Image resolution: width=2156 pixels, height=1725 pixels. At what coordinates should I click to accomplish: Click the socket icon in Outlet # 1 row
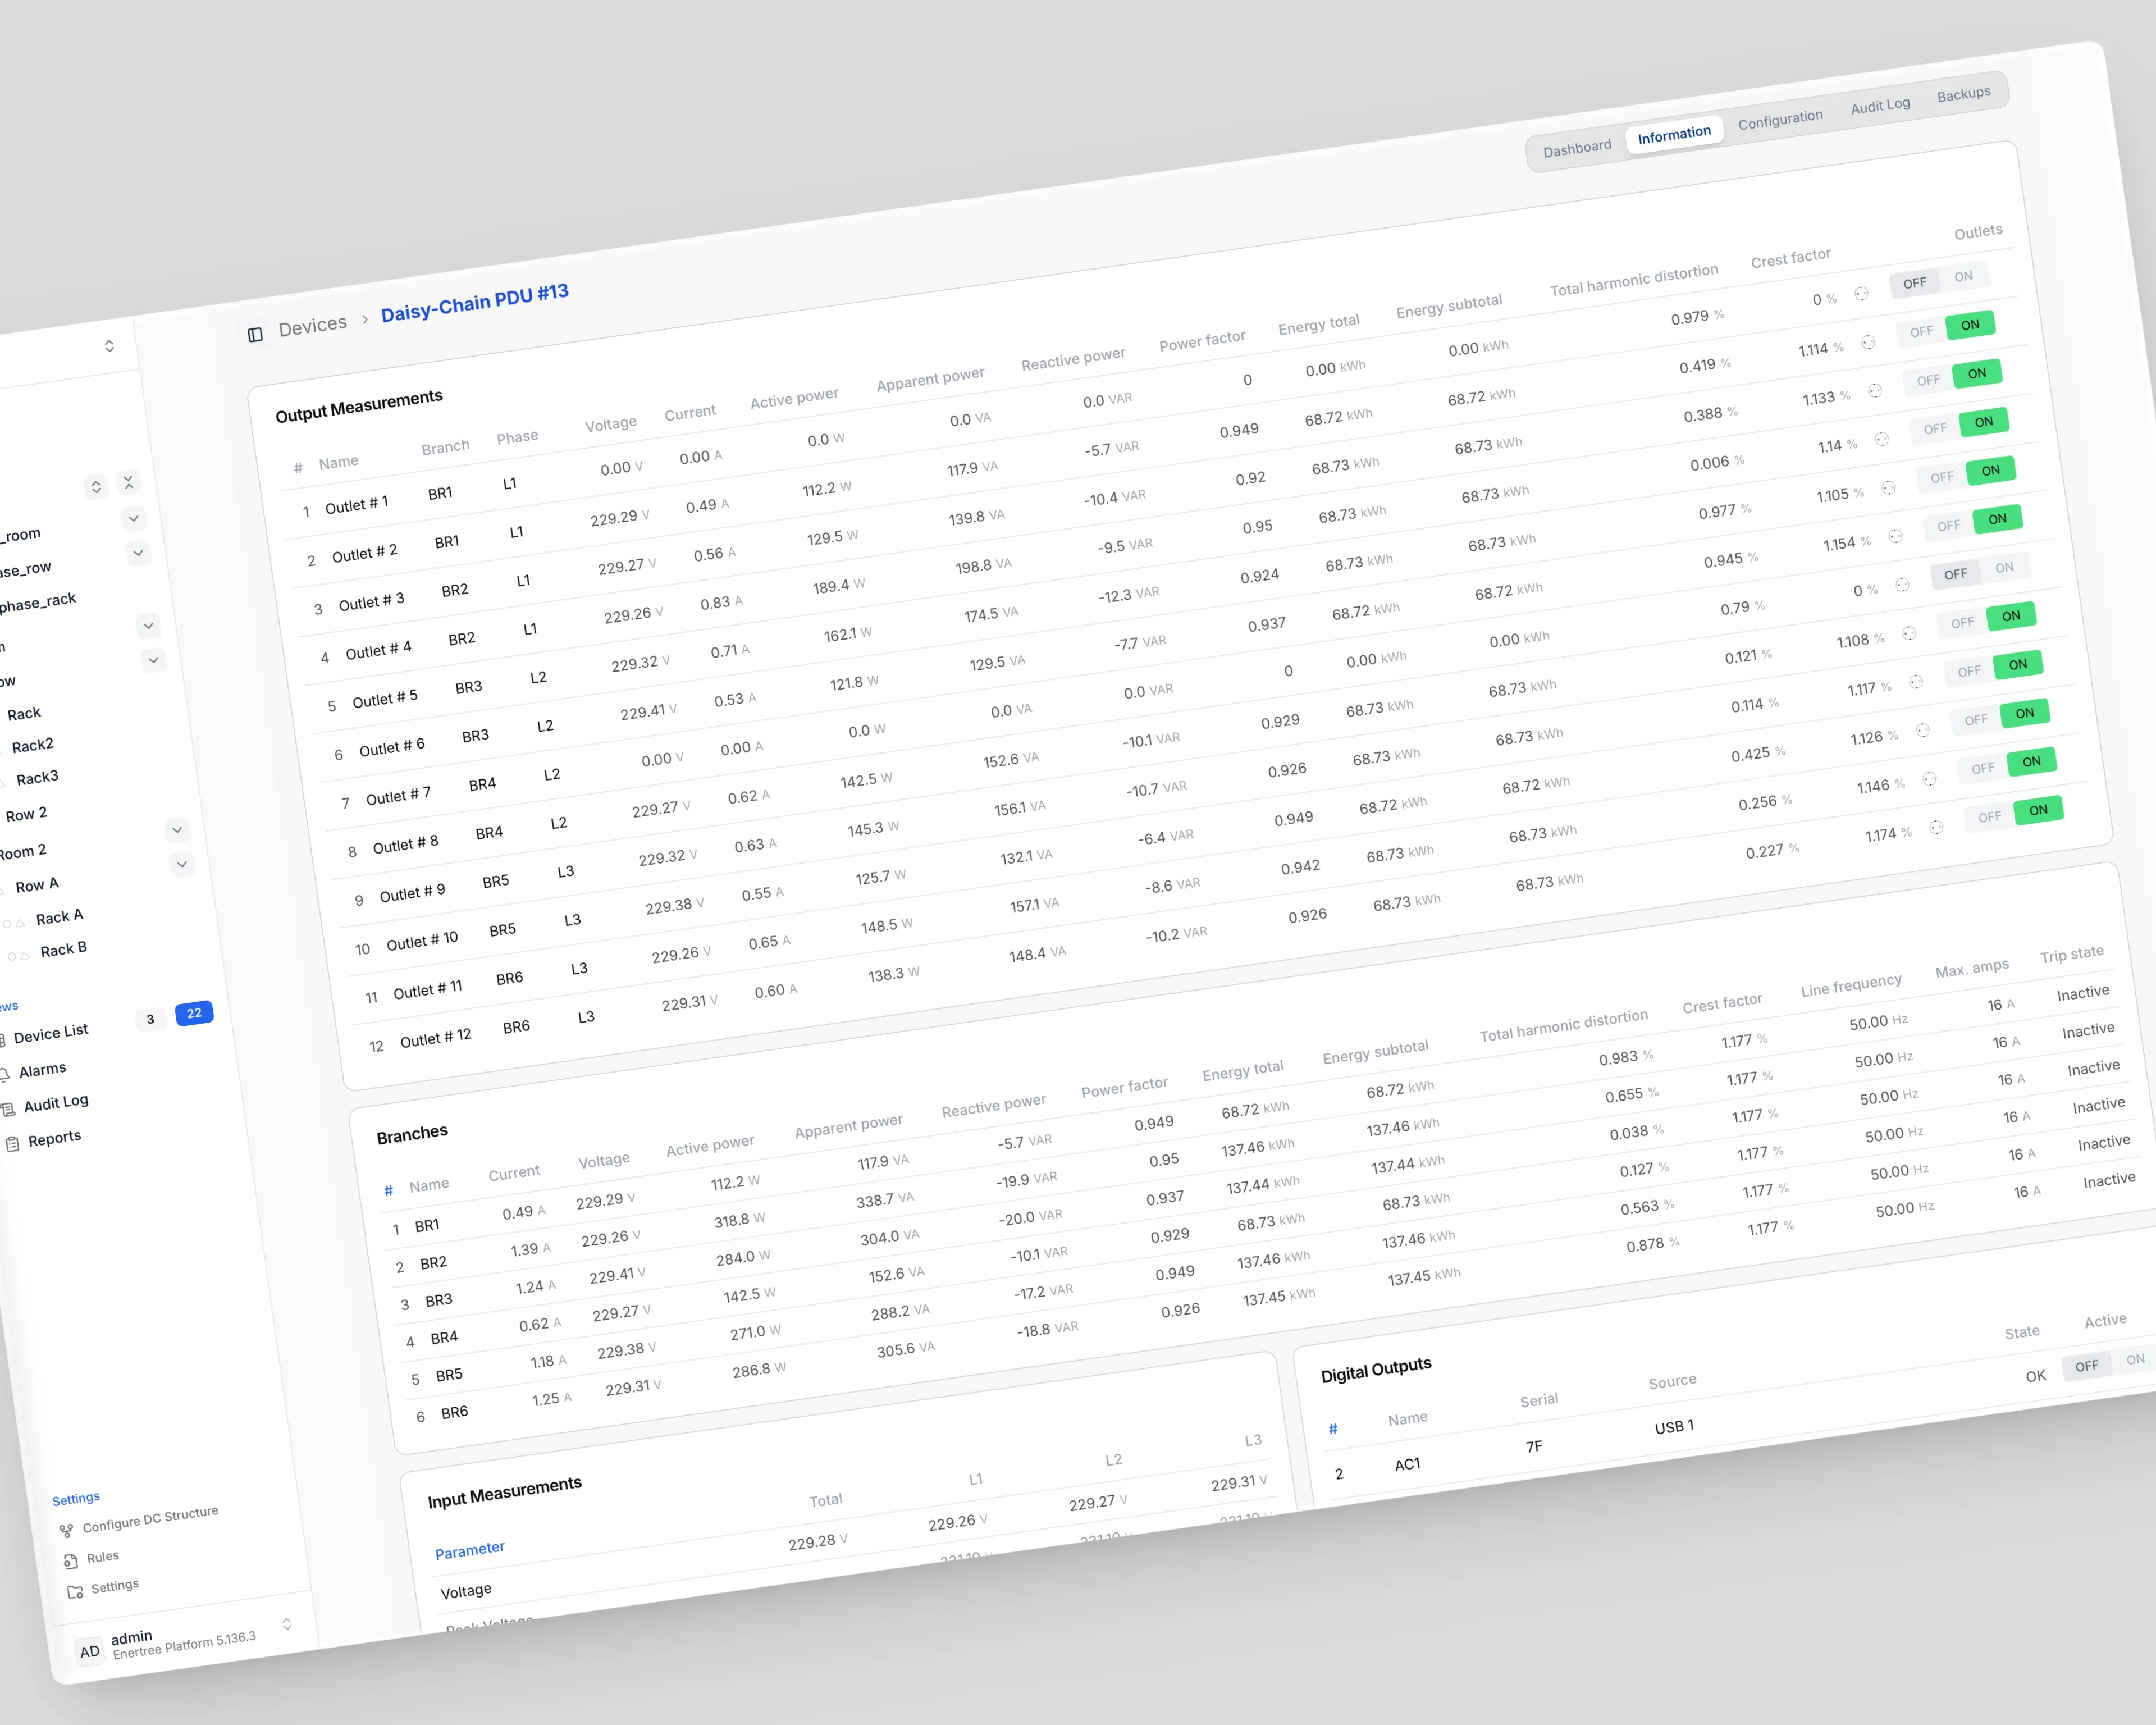pyautogui.click(x=1861, y=293)
